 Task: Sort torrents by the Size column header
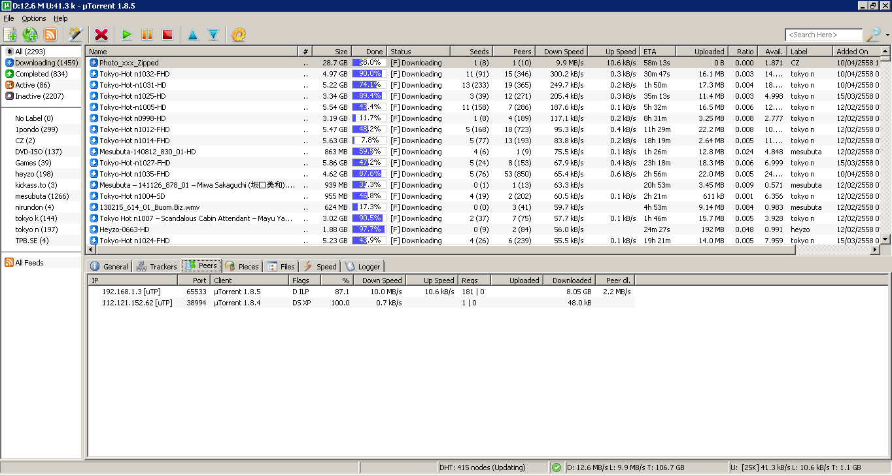[x=332, y=52]
